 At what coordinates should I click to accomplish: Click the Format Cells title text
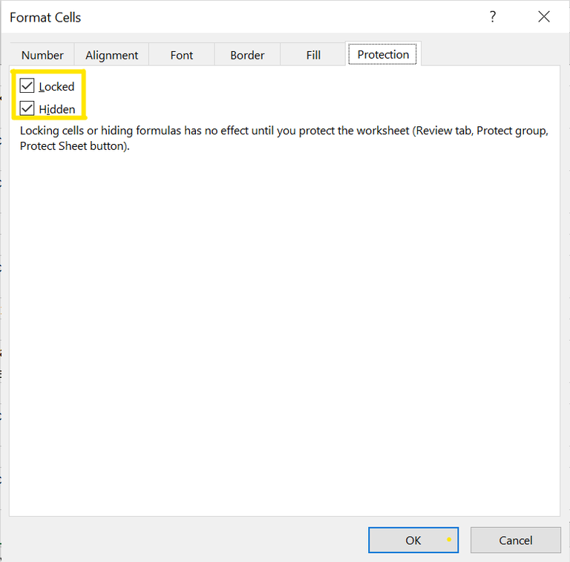[x=45, y=17]
